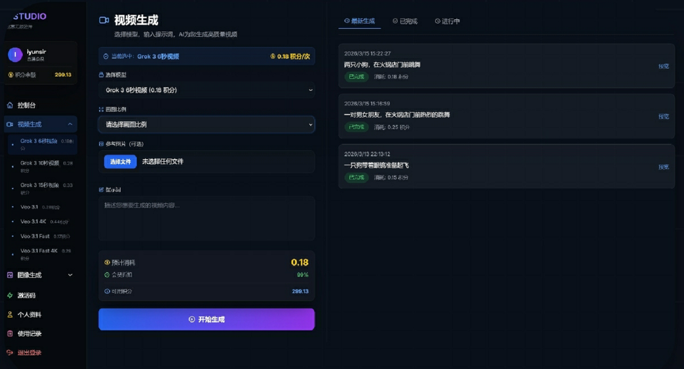Viewport: 684px width, 369px height.
Task: Open the 选择模型 dropdown
Action: (207, 90)
